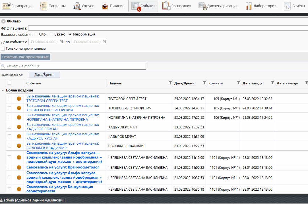Image resolution: width=308 pixels, height=204 pixels.
Task: Open filter dropdown on Пациент column
Action: pyautogui.click(x=170, y=83)
